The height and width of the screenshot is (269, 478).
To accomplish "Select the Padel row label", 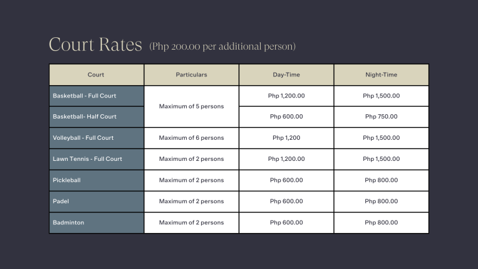I will 61,201.
